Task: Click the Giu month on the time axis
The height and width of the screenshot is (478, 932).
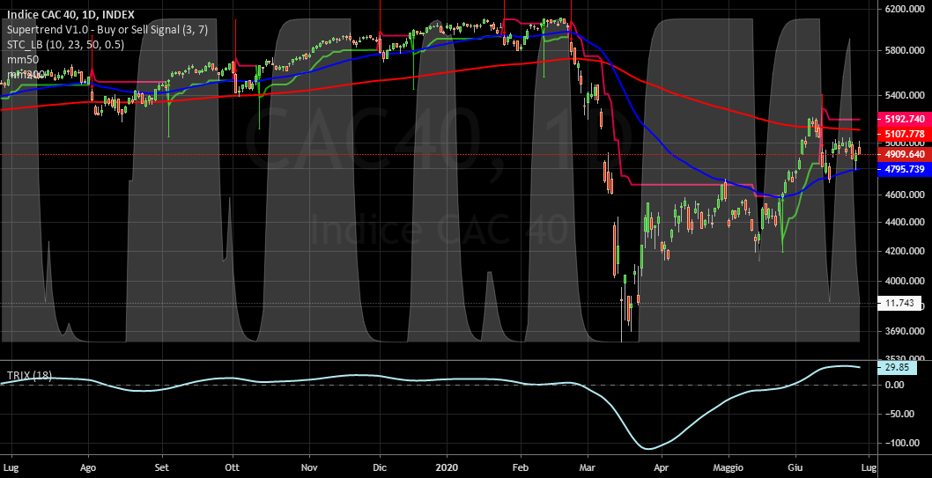Action: [x=795, y=468]
